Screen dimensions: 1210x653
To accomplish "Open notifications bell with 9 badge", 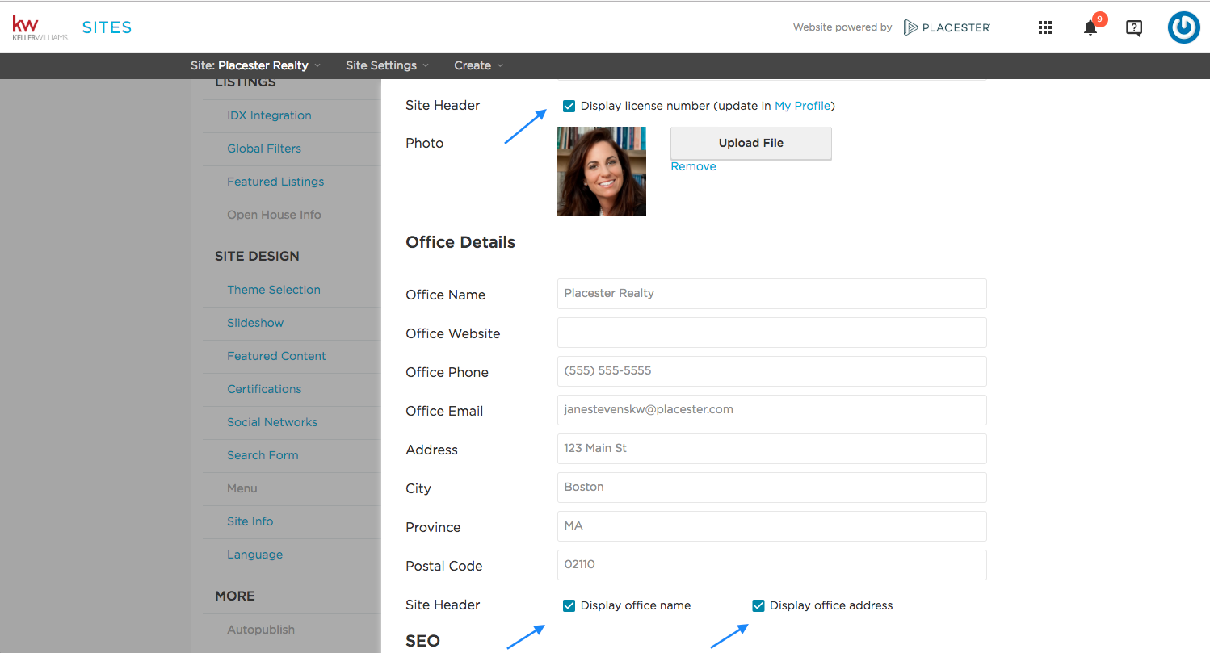I will tap(1091, 27).
